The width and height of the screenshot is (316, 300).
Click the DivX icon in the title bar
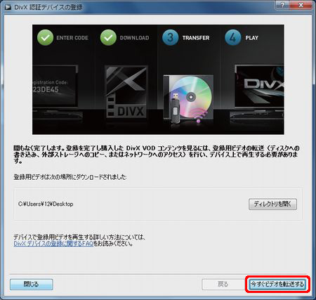click(8, 7)
